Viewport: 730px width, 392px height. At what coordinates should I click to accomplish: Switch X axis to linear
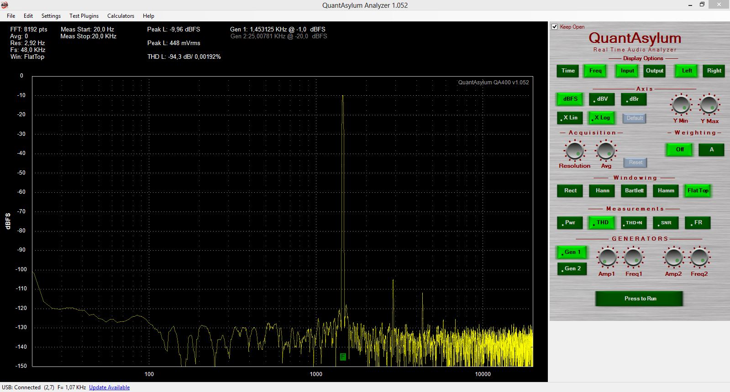(x=570, y=118)
